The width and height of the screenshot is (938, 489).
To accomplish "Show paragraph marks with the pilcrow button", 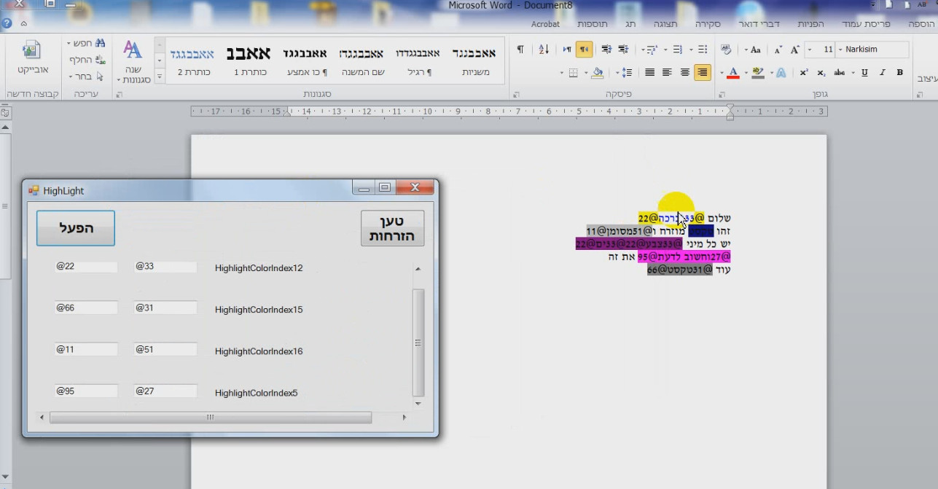I will pos(520,50).
